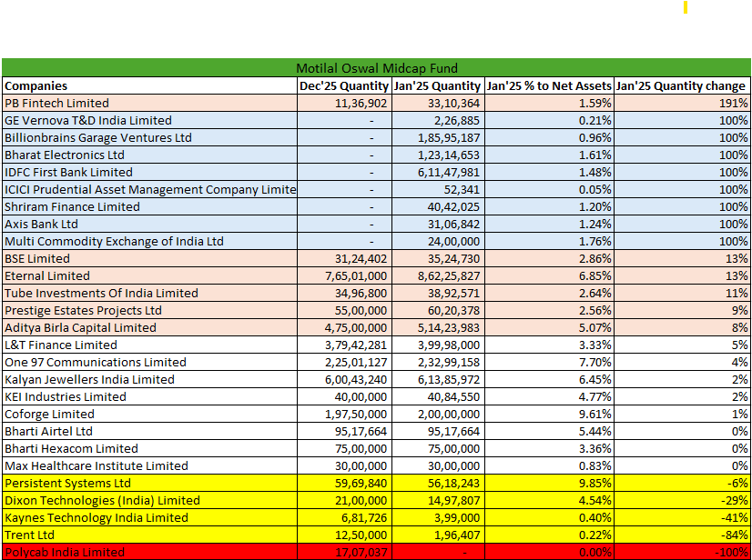Select the L&T Finance Limited cell
Viewport: 752px width, 560px height.
click(x=149, y=345)
